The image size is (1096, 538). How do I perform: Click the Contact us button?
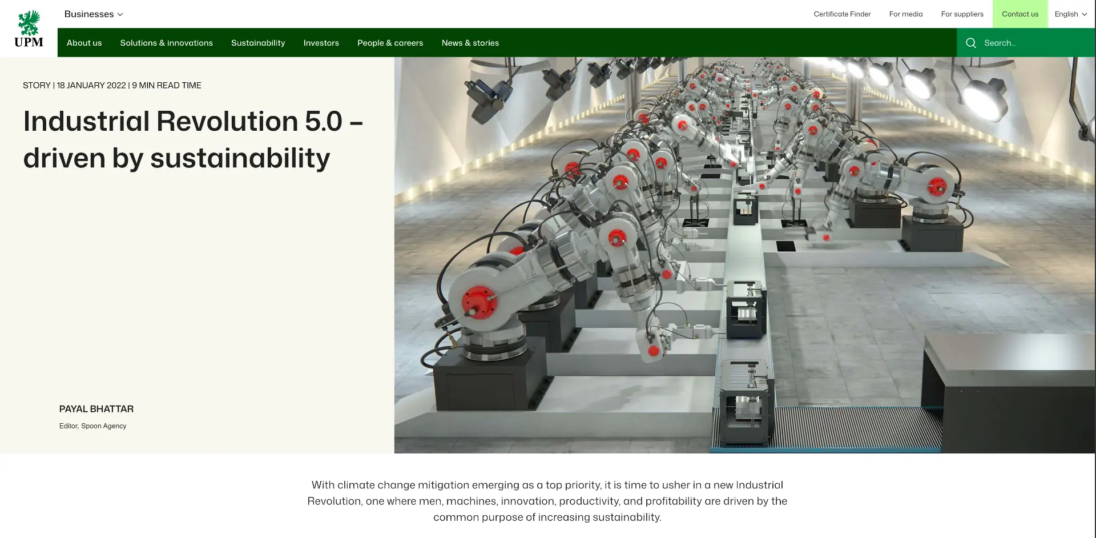(1020, 14)
